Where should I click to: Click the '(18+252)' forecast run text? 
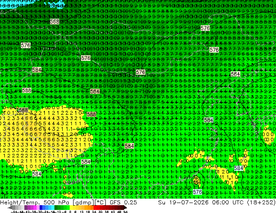[x=261, y=202]
